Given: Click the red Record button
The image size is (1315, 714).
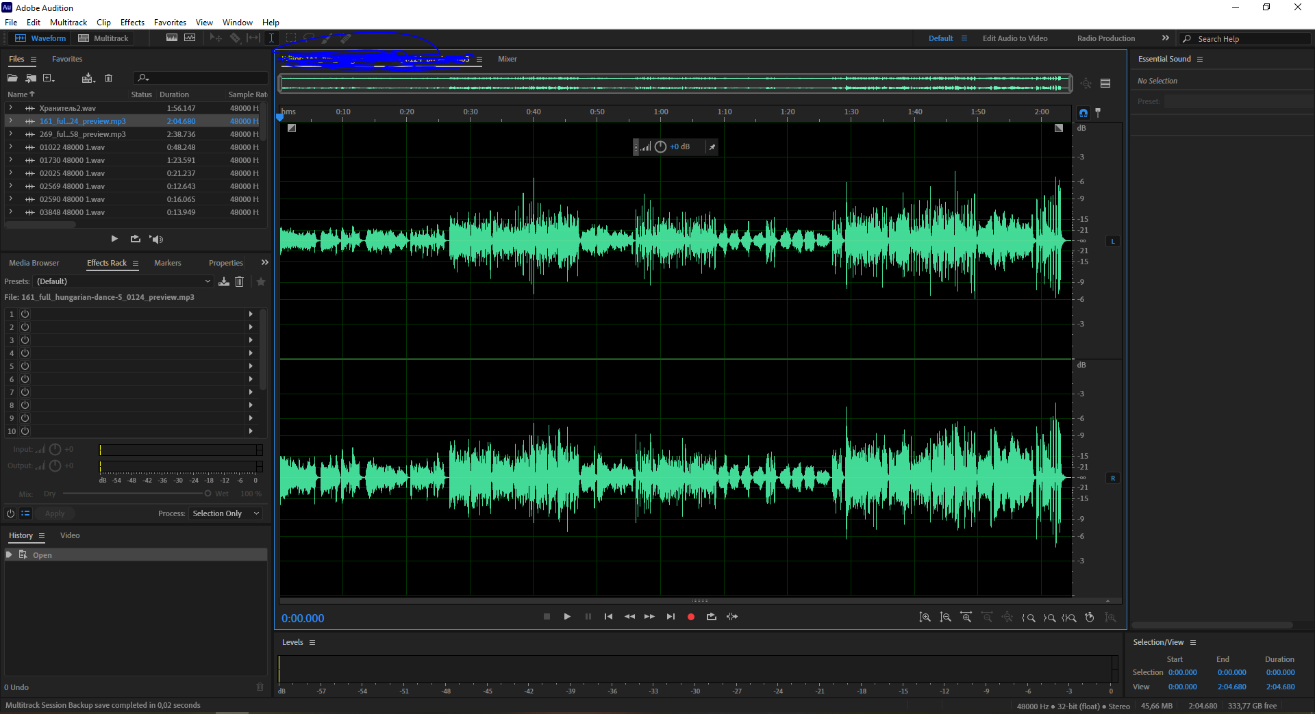Looking at the screenshot, I should (x=690, y=617).
